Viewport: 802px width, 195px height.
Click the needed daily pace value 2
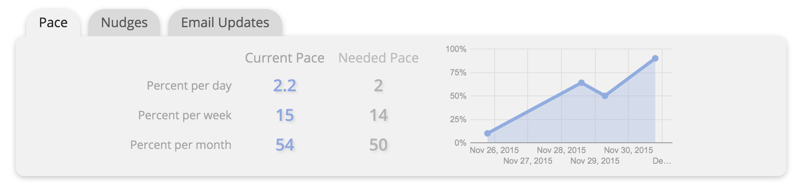click(x=378, y=86)
